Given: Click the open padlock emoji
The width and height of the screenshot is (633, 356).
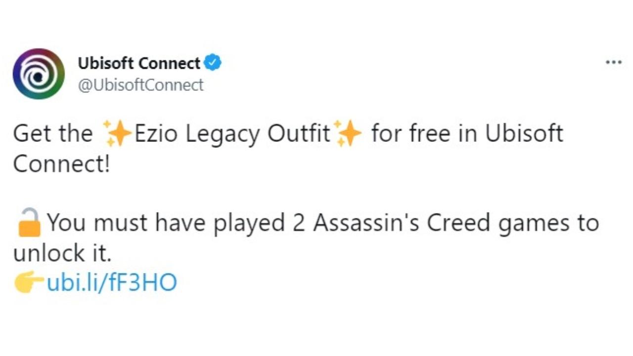Looking at the screenshot, I should tap(29, 223).
